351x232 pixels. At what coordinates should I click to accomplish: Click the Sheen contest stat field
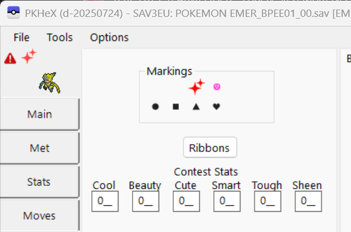(x=308, y=201)
